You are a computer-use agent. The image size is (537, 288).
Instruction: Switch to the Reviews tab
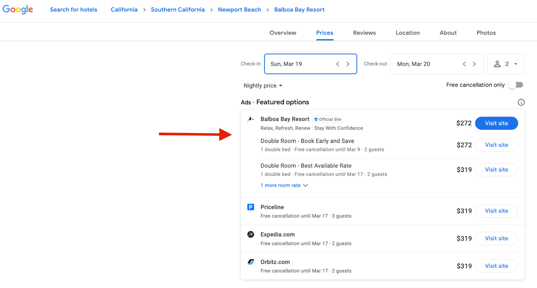(x=364, y=33)
